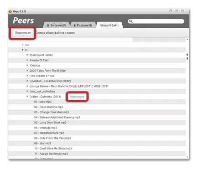The width and height of the screenshot is (198, 169).
Task: Collapse the in folder
Action: 23,50
